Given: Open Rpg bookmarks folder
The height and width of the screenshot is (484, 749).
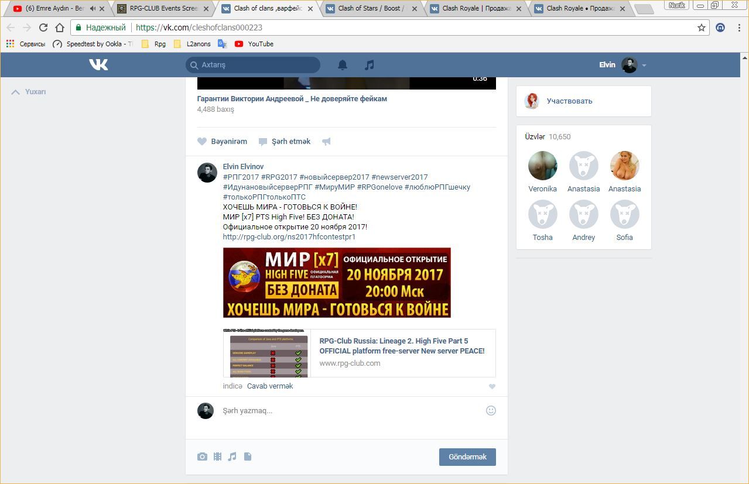Looking at the screenshot, I should 153,44.
